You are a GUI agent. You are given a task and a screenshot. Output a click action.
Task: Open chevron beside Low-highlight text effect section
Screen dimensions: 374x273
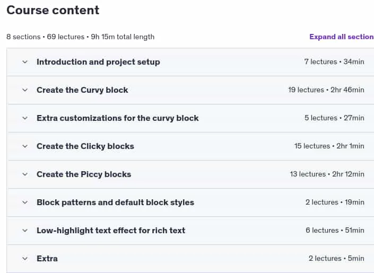click(x=25, y=231)
